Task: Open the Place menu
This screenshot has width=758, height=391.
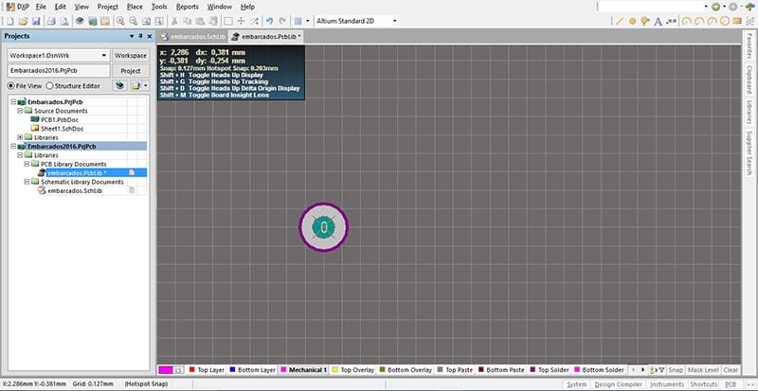Action: (x=135, y=6)
